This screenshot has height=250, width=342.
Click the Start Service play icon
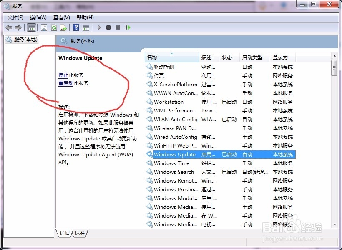click(99, 27)
